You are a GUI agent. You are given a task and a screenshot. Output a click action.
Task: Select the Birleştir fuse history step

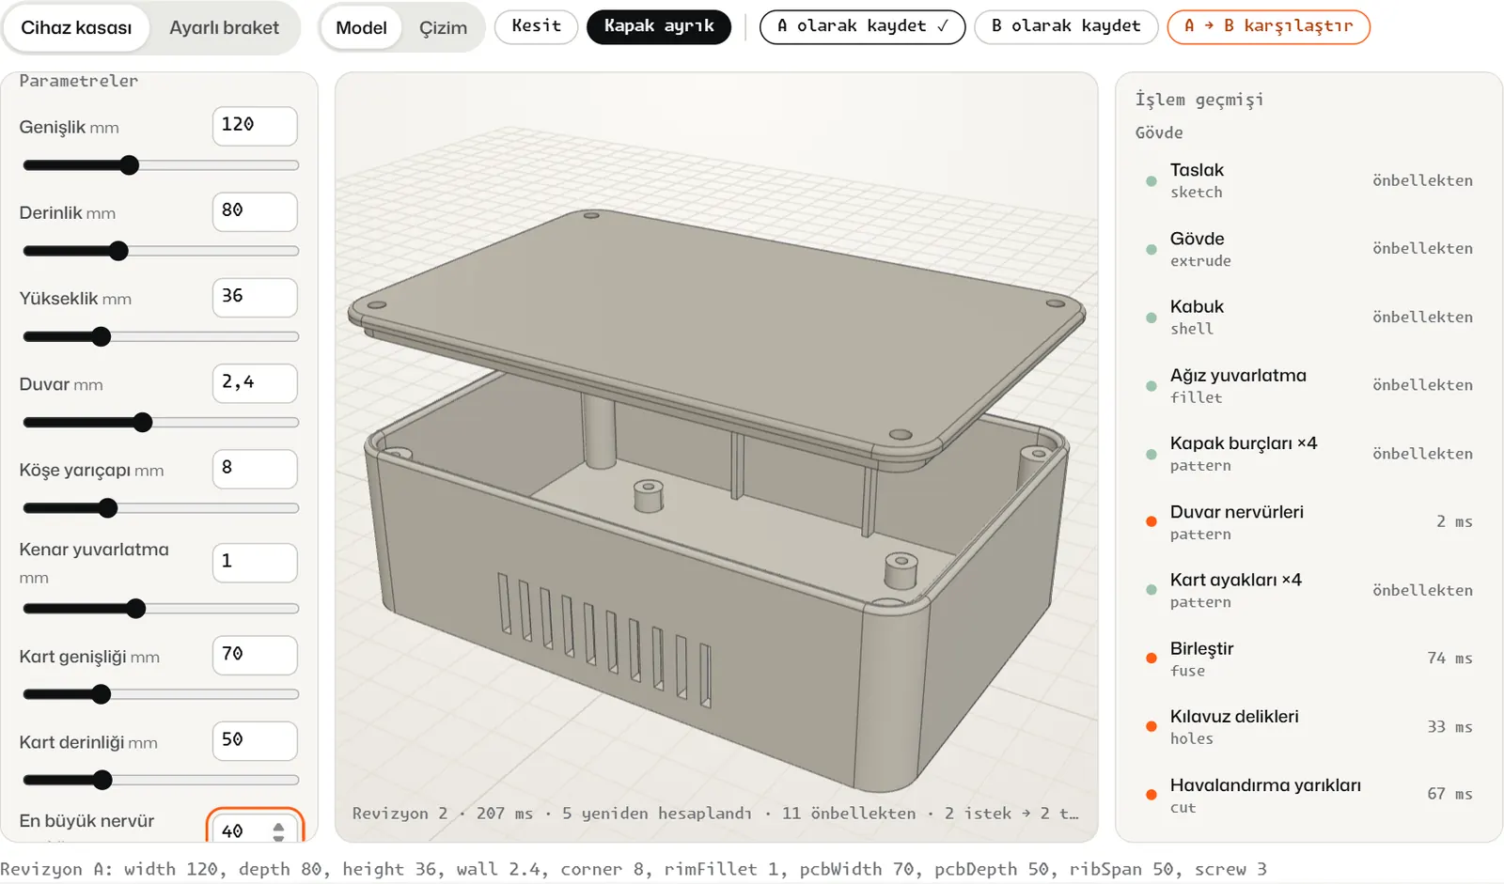click(1308, 659)
